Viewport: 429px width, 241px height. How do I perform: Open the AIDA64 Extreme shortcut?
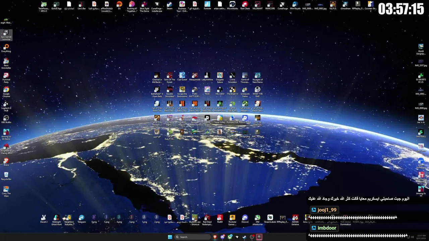pyautogui.click(x=295, y=220)
